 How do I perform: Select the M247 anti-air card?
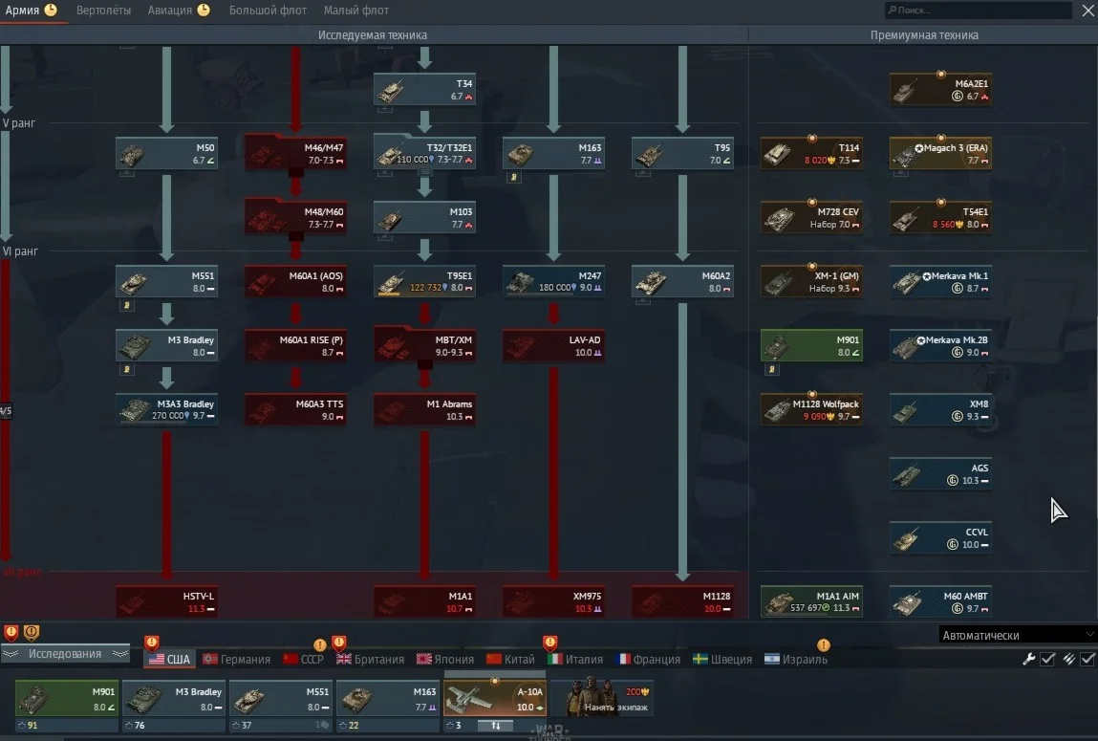(553, 281)
